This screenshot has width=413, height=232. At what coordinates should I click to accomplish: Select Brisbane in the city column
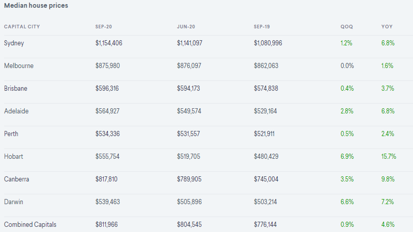[x=15, y=88]
